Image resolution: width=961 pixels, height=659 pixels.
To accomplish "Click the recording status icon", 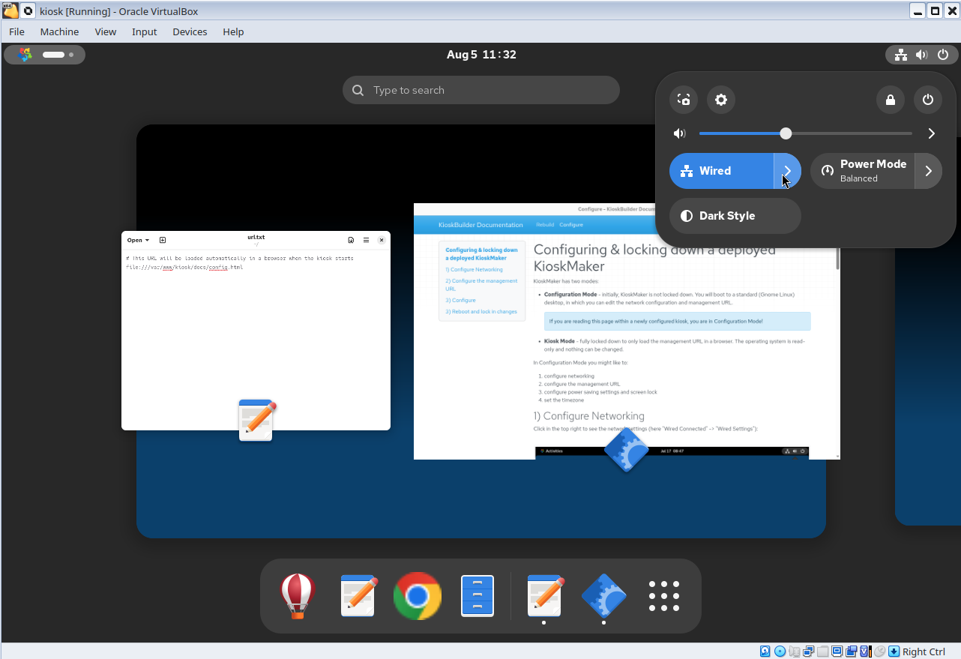I will (851, 652).
